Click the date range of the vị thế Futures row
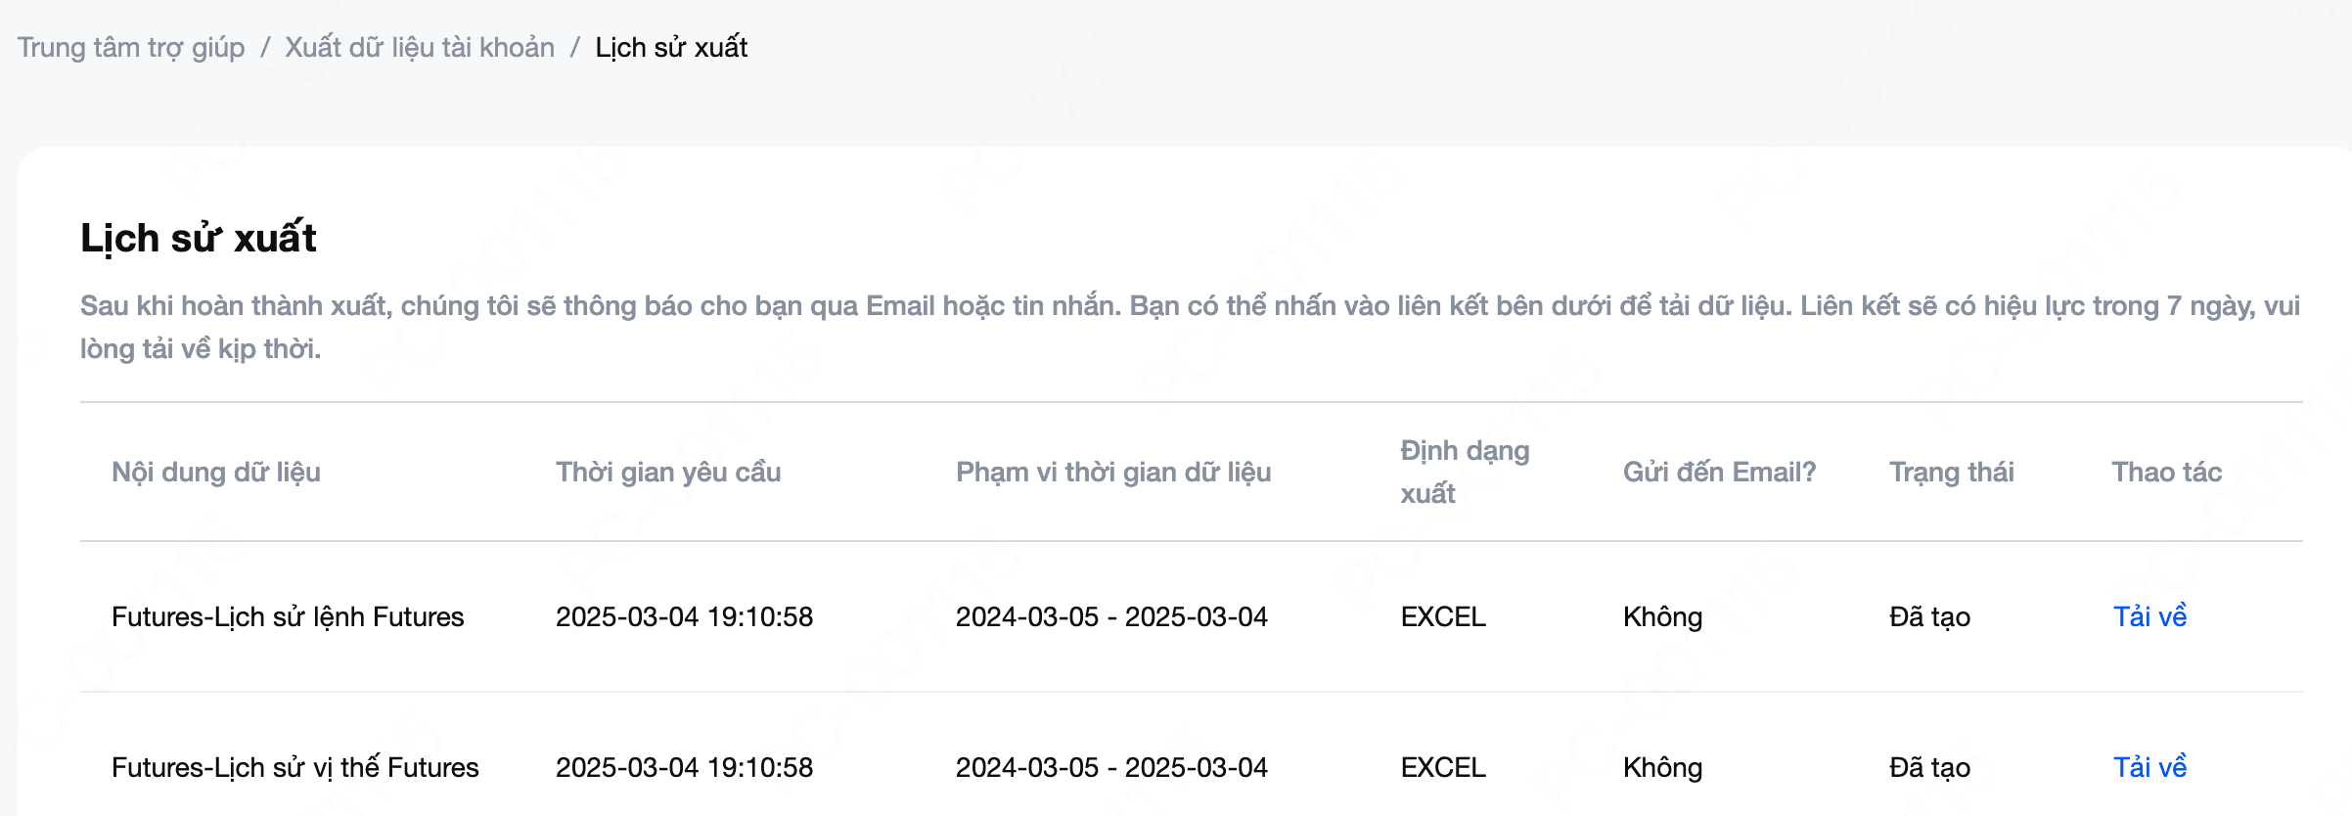The width and height of the screenshot is (2352, 816). tap(1111, 767)
